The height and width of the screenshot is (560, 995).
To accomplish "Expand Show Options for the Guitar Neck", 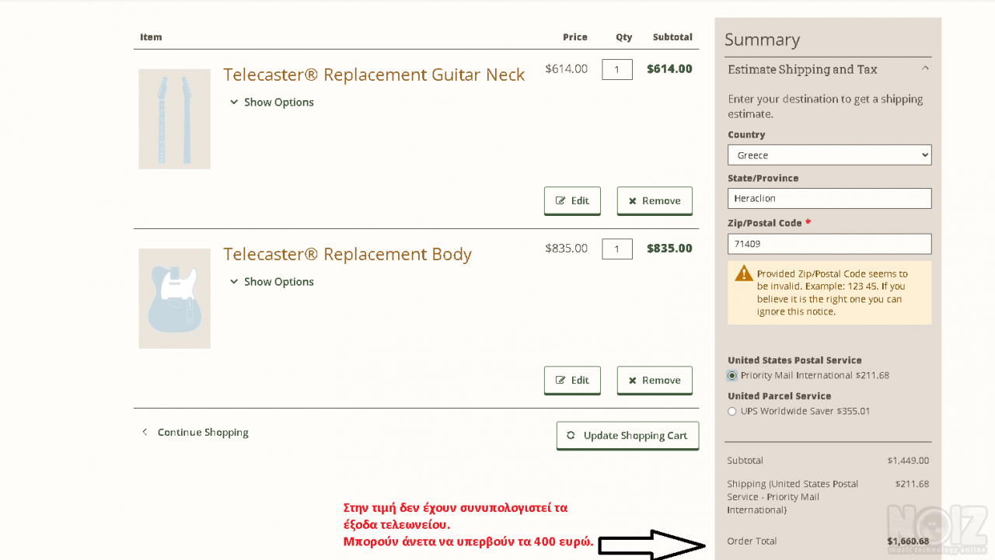I will click(272, 103).
